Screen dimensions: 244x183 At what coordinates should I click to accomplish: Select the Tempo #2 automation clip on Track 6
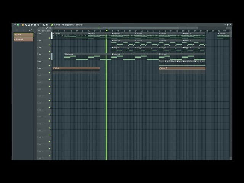[x=182, y=70]
